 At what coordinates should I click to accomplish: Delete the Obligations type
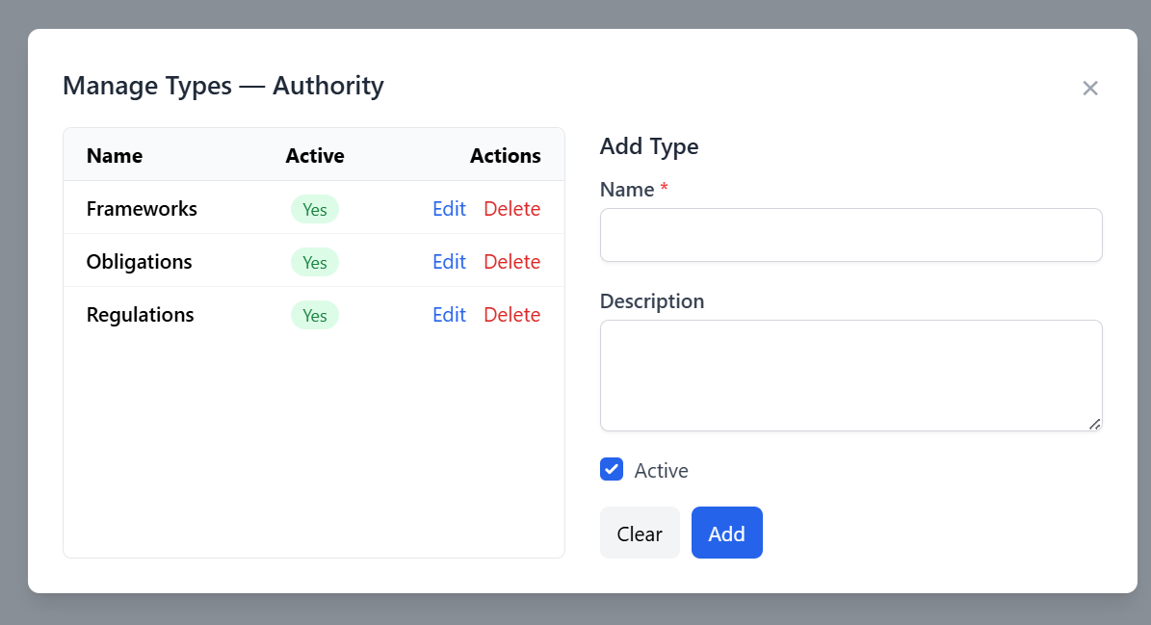511,262
